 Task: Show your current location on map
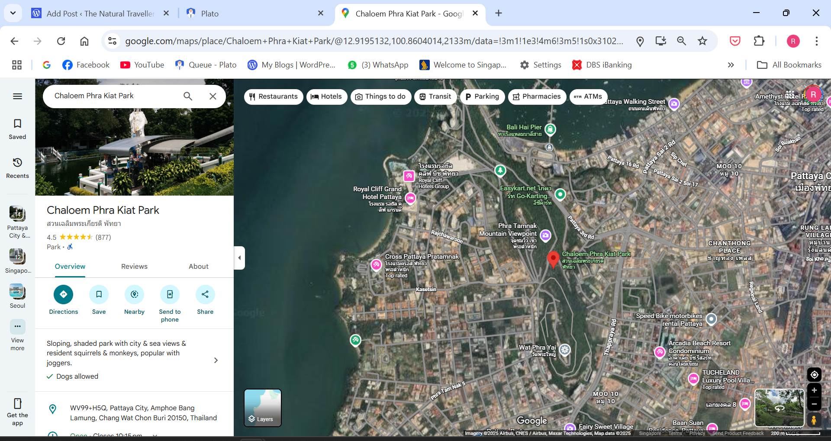[x=814, y=375]
